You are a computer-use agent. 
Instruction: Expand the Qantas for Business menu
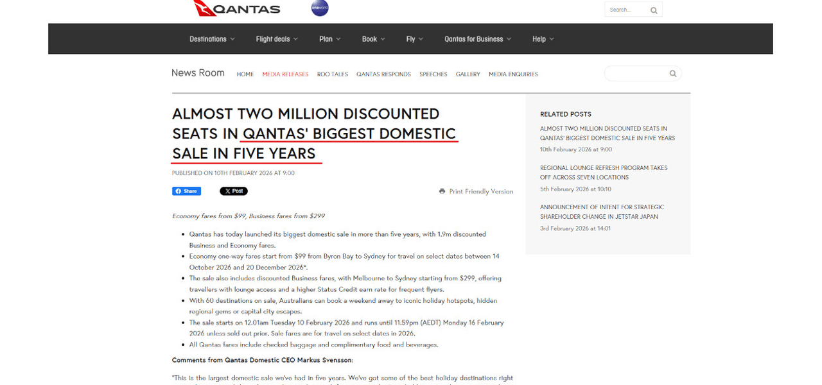(x=478, y=39)
